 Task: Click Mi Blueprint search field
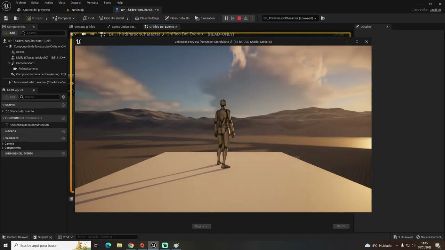click(x=39, y=97)
